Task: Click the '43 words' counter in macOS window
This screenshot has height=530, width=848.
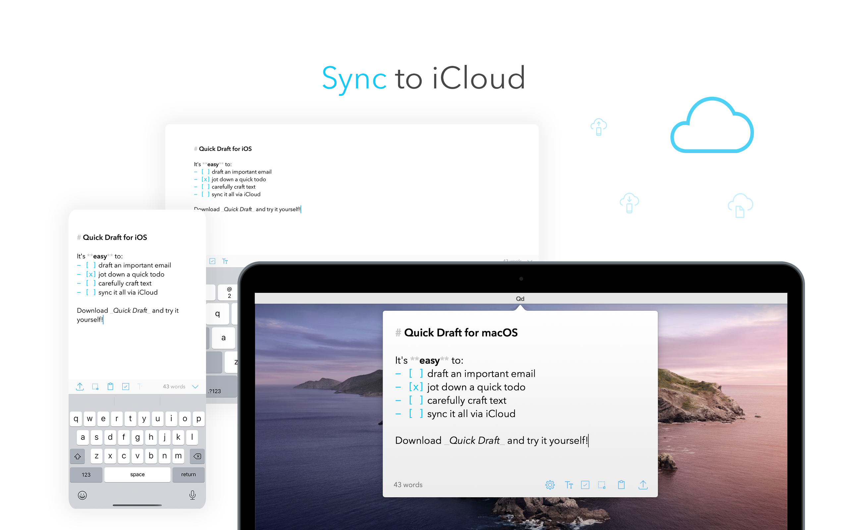Action: (x=408, y=485)
